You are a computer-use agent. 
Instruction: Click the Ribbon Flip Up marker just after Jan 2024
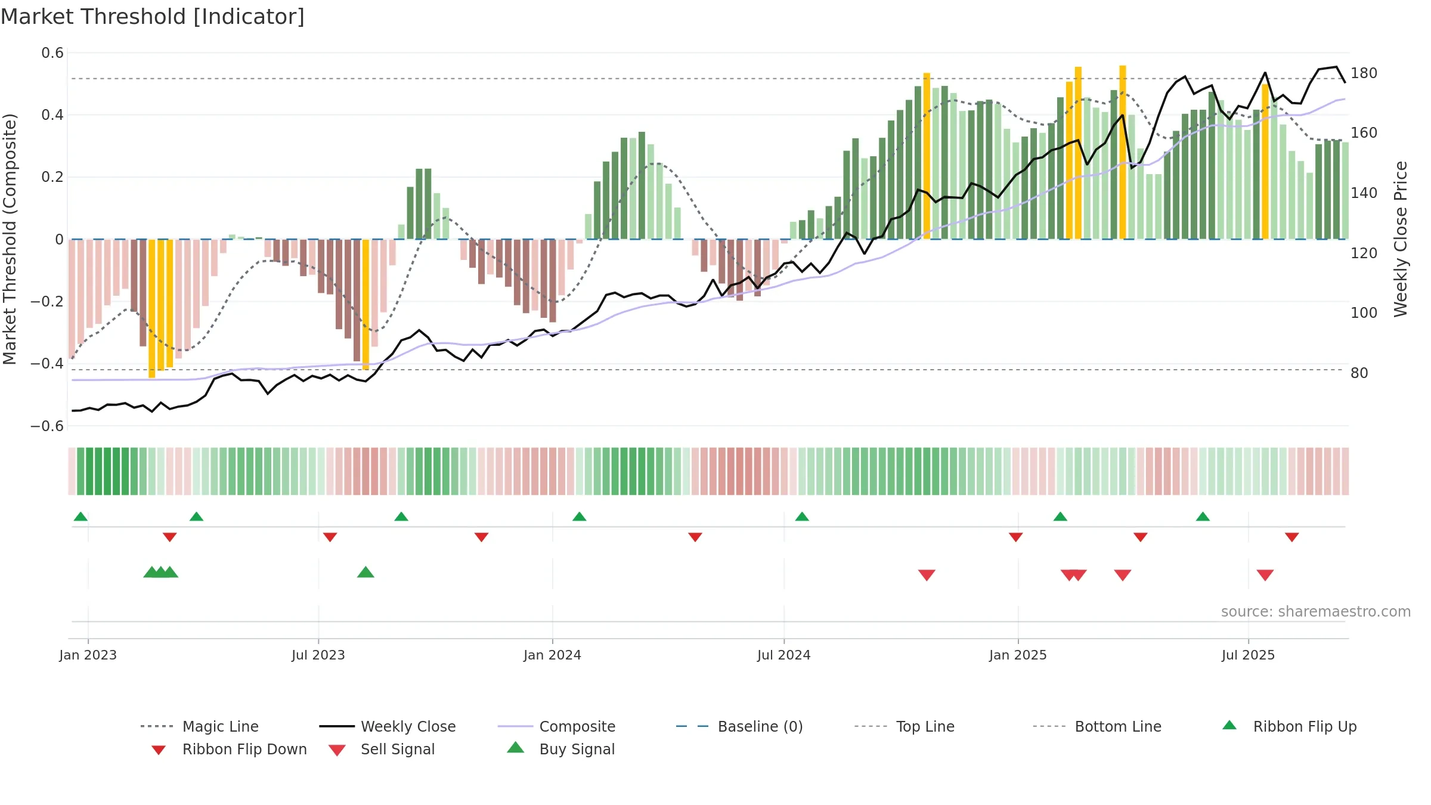(x=579, y=516)
